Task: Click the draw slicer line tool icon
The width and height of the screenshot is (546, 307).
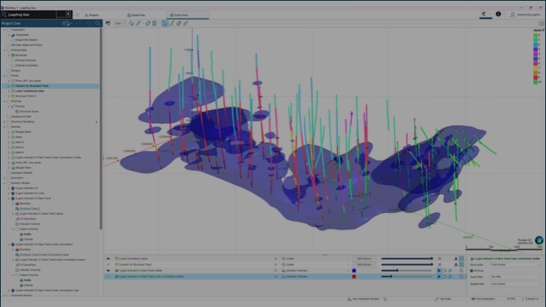Action: (x=172, y=23)
